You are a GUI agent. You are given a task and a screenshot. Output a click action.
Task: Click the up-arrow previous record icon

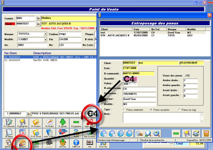coord(129,133)
